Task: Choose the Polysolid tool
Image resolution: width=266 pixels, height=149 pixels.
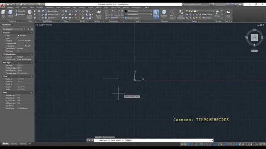Action: click(20, 11)
